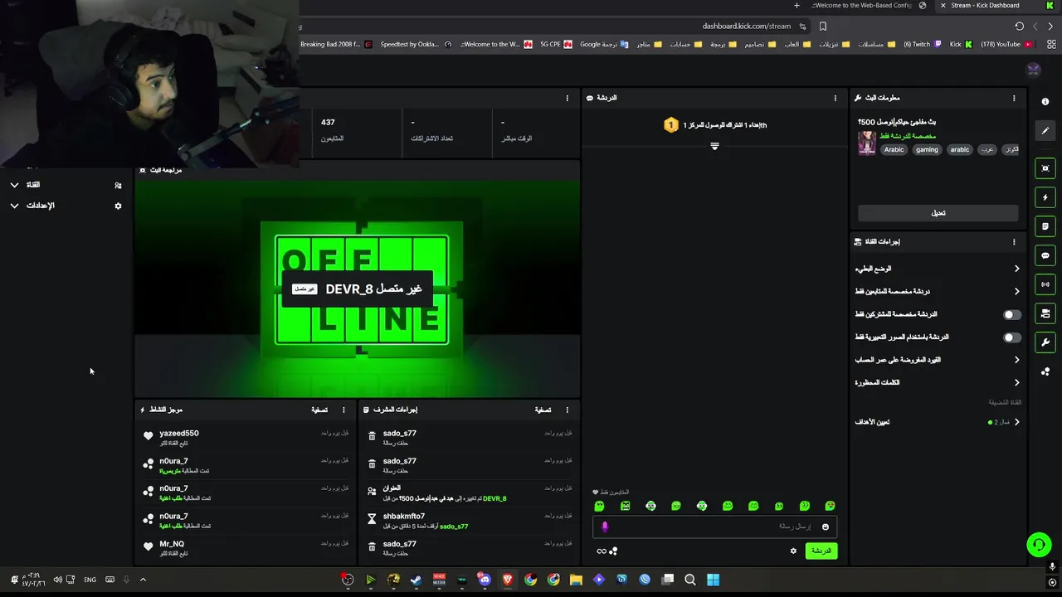Open options menu of إجراءات المشرف panel
This screenshot has width=1062, height=597.
click(x=568, y=410)
